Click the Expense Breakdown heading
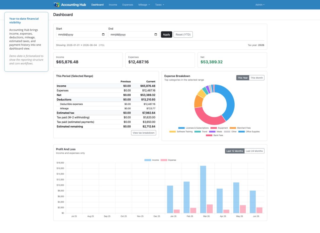Viewport: 320px width, 233px height. coord(177,76)
